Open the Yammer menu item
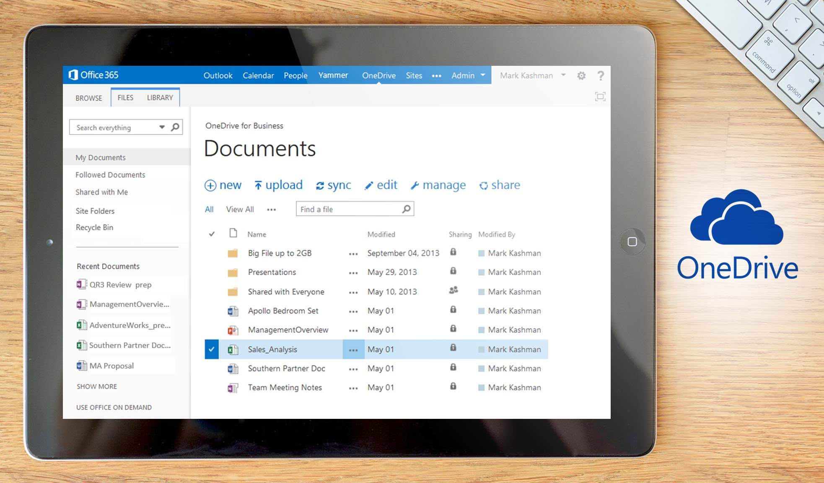 pos(333,75)
